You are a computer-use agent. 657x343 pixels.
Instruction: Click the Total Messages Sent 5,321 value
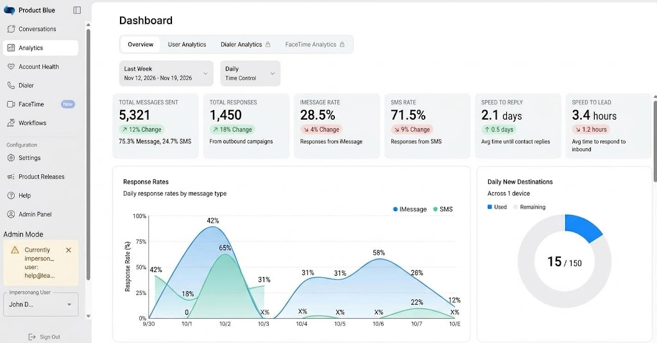click(x=134, y=115)
